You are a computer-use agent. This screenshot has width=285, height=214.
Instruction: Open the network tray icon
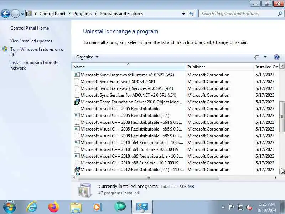(x=240, y=207)
